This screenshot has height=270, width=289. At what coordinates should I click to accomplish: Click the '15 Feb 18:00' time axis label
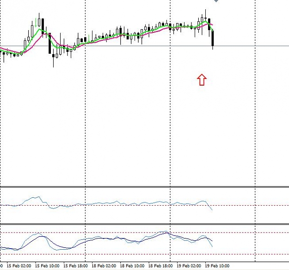click(75, 266)
